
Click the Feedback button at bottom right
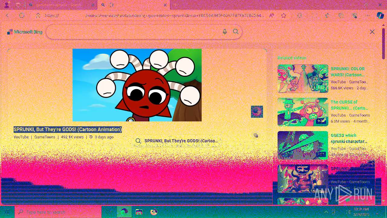pyautogui.click(x=357, y=200)
